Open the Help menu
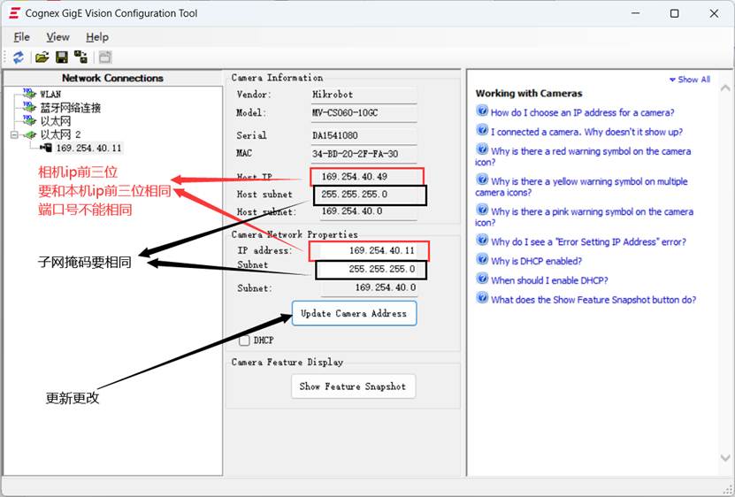735x497 pixels. 97,37
